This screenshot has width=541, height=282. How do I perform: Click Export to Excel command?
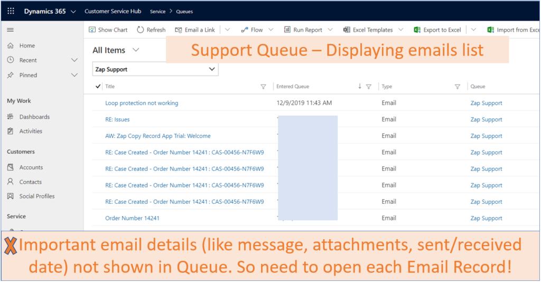point(437,30)
